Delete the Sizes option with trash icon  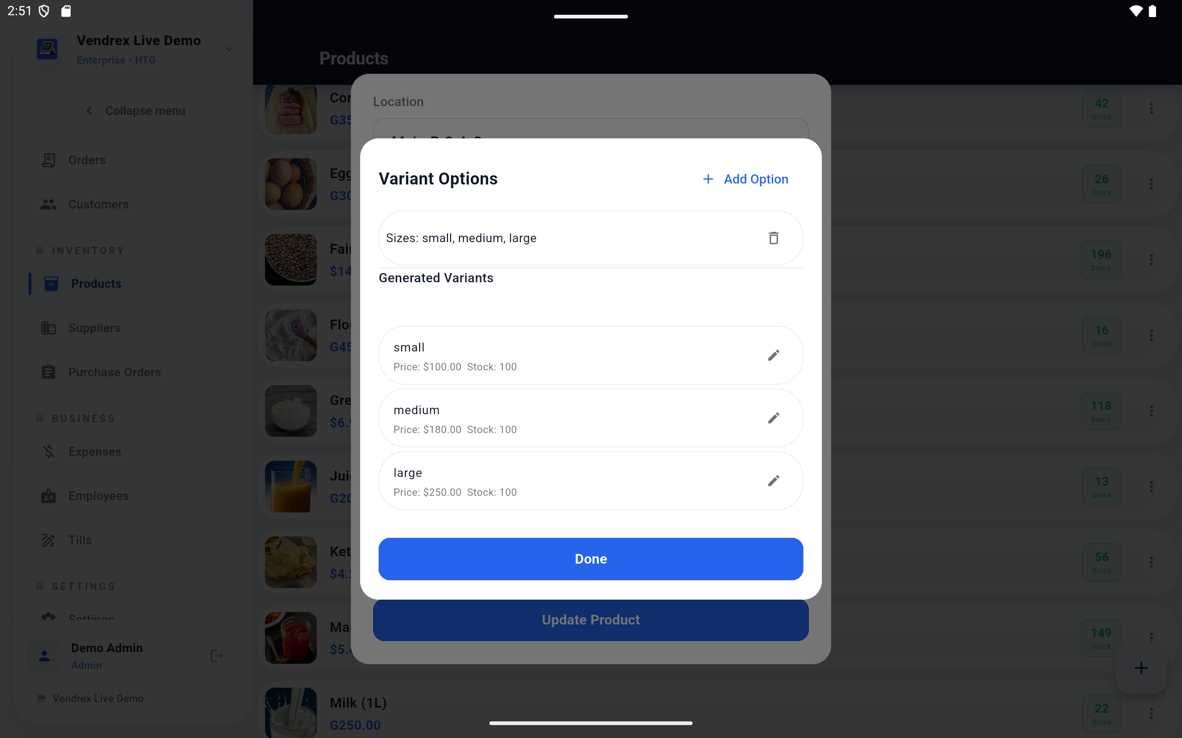773,238
